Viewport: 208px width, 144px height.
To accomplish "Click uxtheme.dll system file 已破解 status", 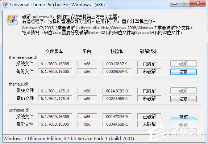I will click(149, 117).
